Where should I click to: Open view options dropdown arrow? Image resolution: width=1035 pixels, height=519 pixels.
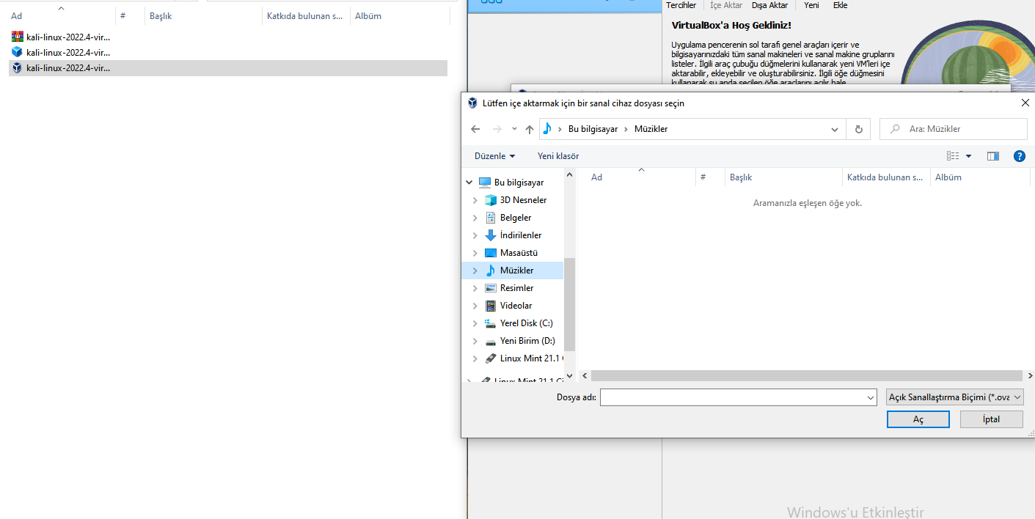coord(968,156)
